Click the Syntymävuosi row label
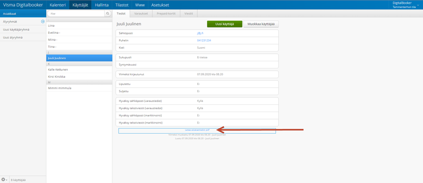The width and height of the screenshot is (423, 183). coord(128,65)
